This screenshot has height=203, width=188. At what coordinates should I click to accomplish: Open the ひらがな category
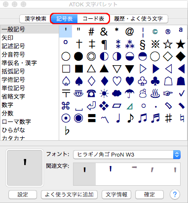click(x=30, y=130)
